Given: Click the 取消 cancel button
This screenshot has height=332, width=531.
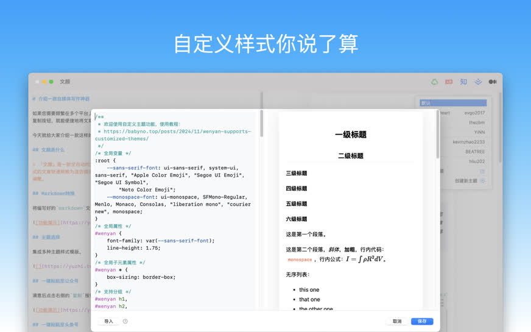Looking at the screenshot, I should point(397,321).
